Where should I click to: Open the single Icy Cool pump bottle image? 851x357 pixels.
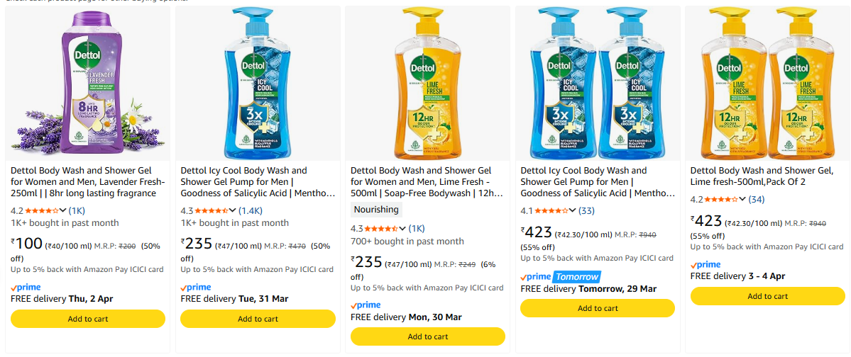(257, 84)
